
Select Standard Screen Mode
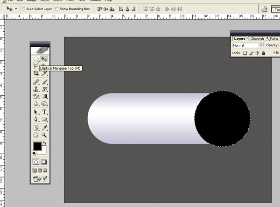pos(35,171)
